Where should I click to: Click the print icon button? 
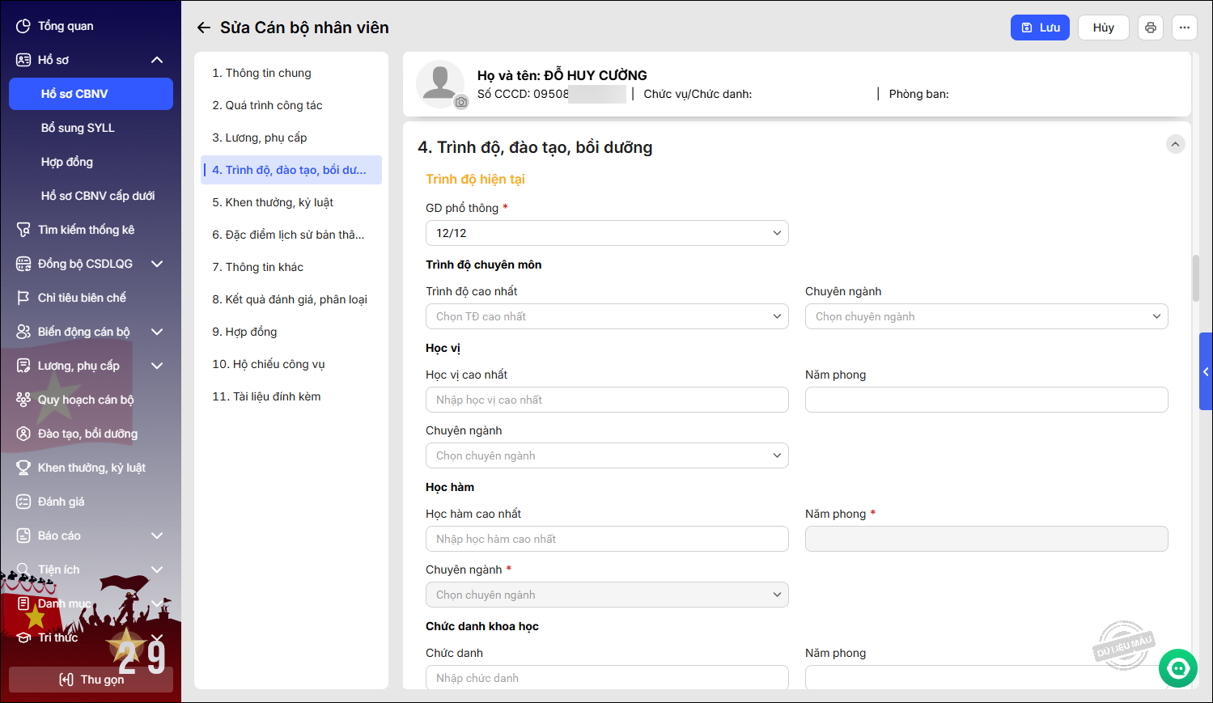click(x=1150, y=28)
